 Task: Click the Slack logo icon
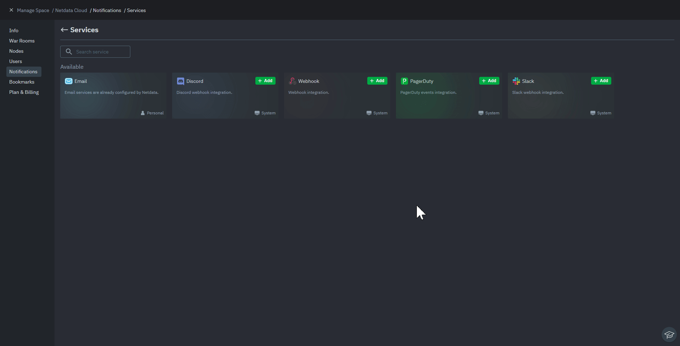point(516,81)
